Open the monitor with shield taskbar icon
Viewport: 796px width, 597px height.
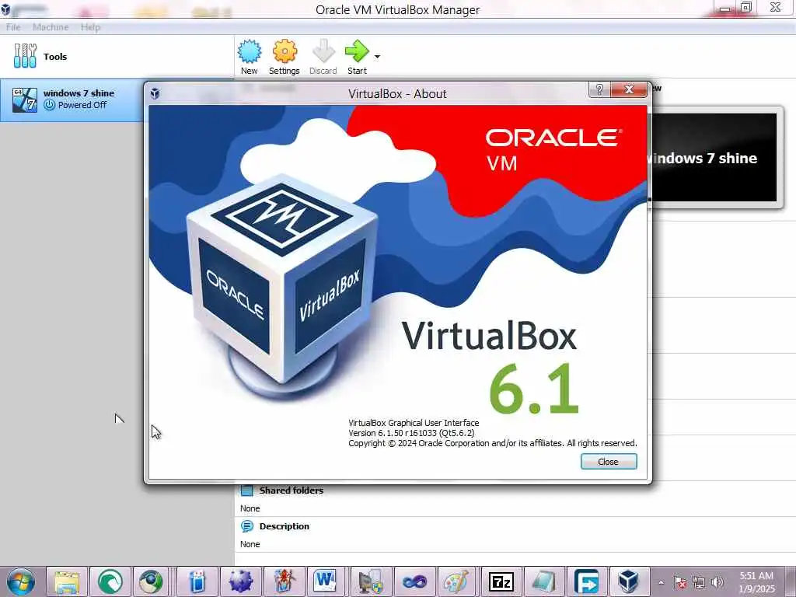coord(371,581)
